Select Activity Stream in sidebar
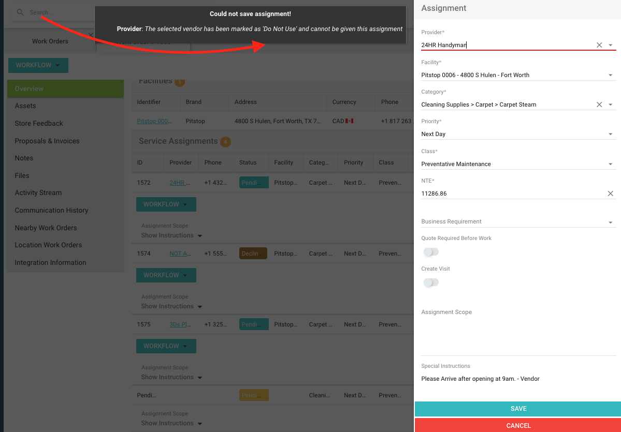This screenshot has height=432, width=621. [38, 193]
